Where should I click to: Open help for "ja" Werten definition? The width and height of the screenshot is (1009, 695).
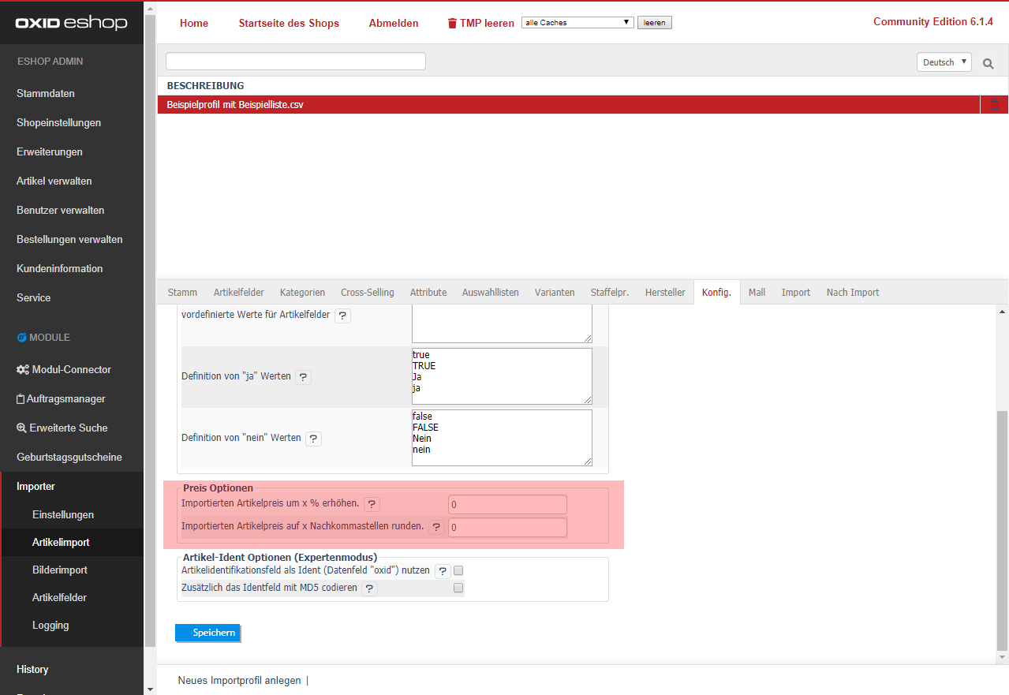(x=304, y=377)
